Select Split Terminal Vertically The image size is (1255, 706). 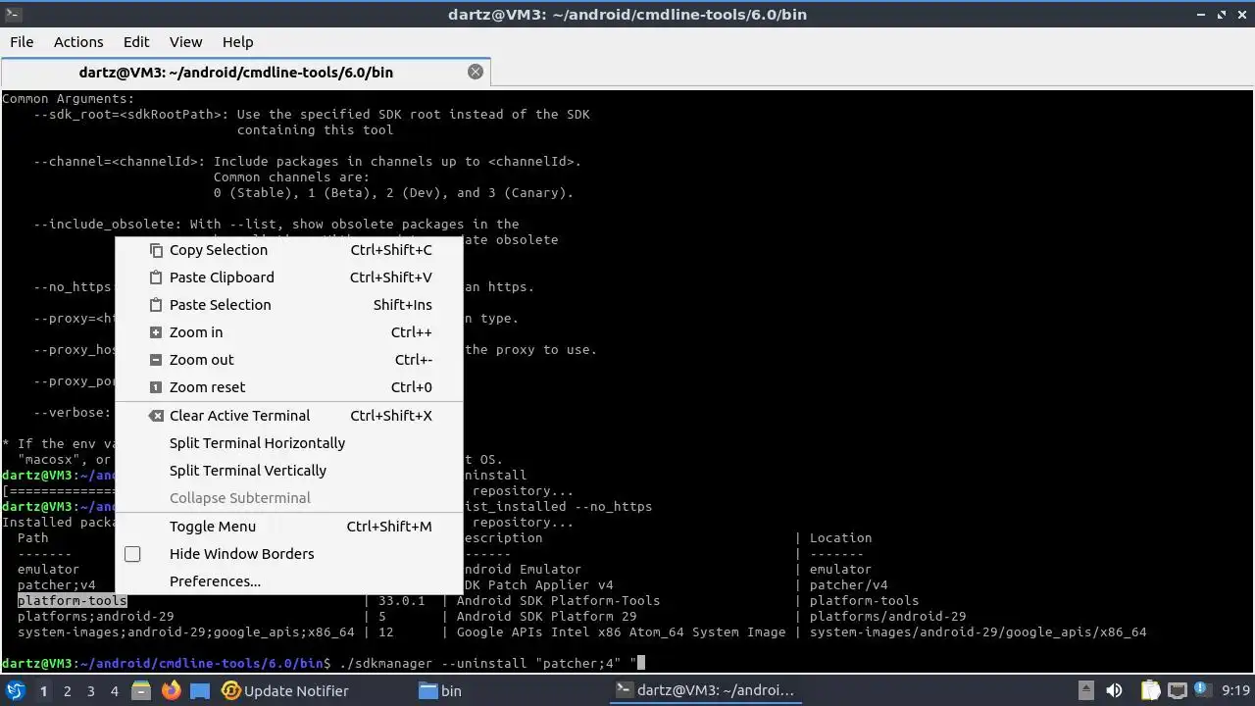289,471
